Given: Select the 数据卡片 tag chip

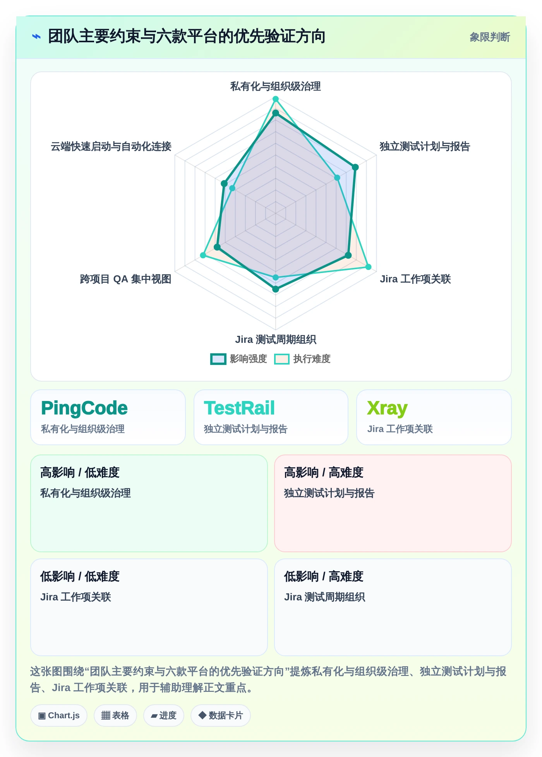Looking at the screenshot, I should 221,716.
